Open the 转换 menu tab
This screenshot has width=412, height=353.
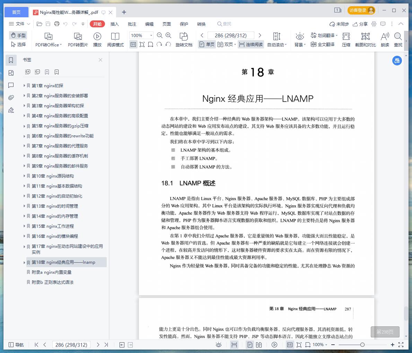point(201,24)
